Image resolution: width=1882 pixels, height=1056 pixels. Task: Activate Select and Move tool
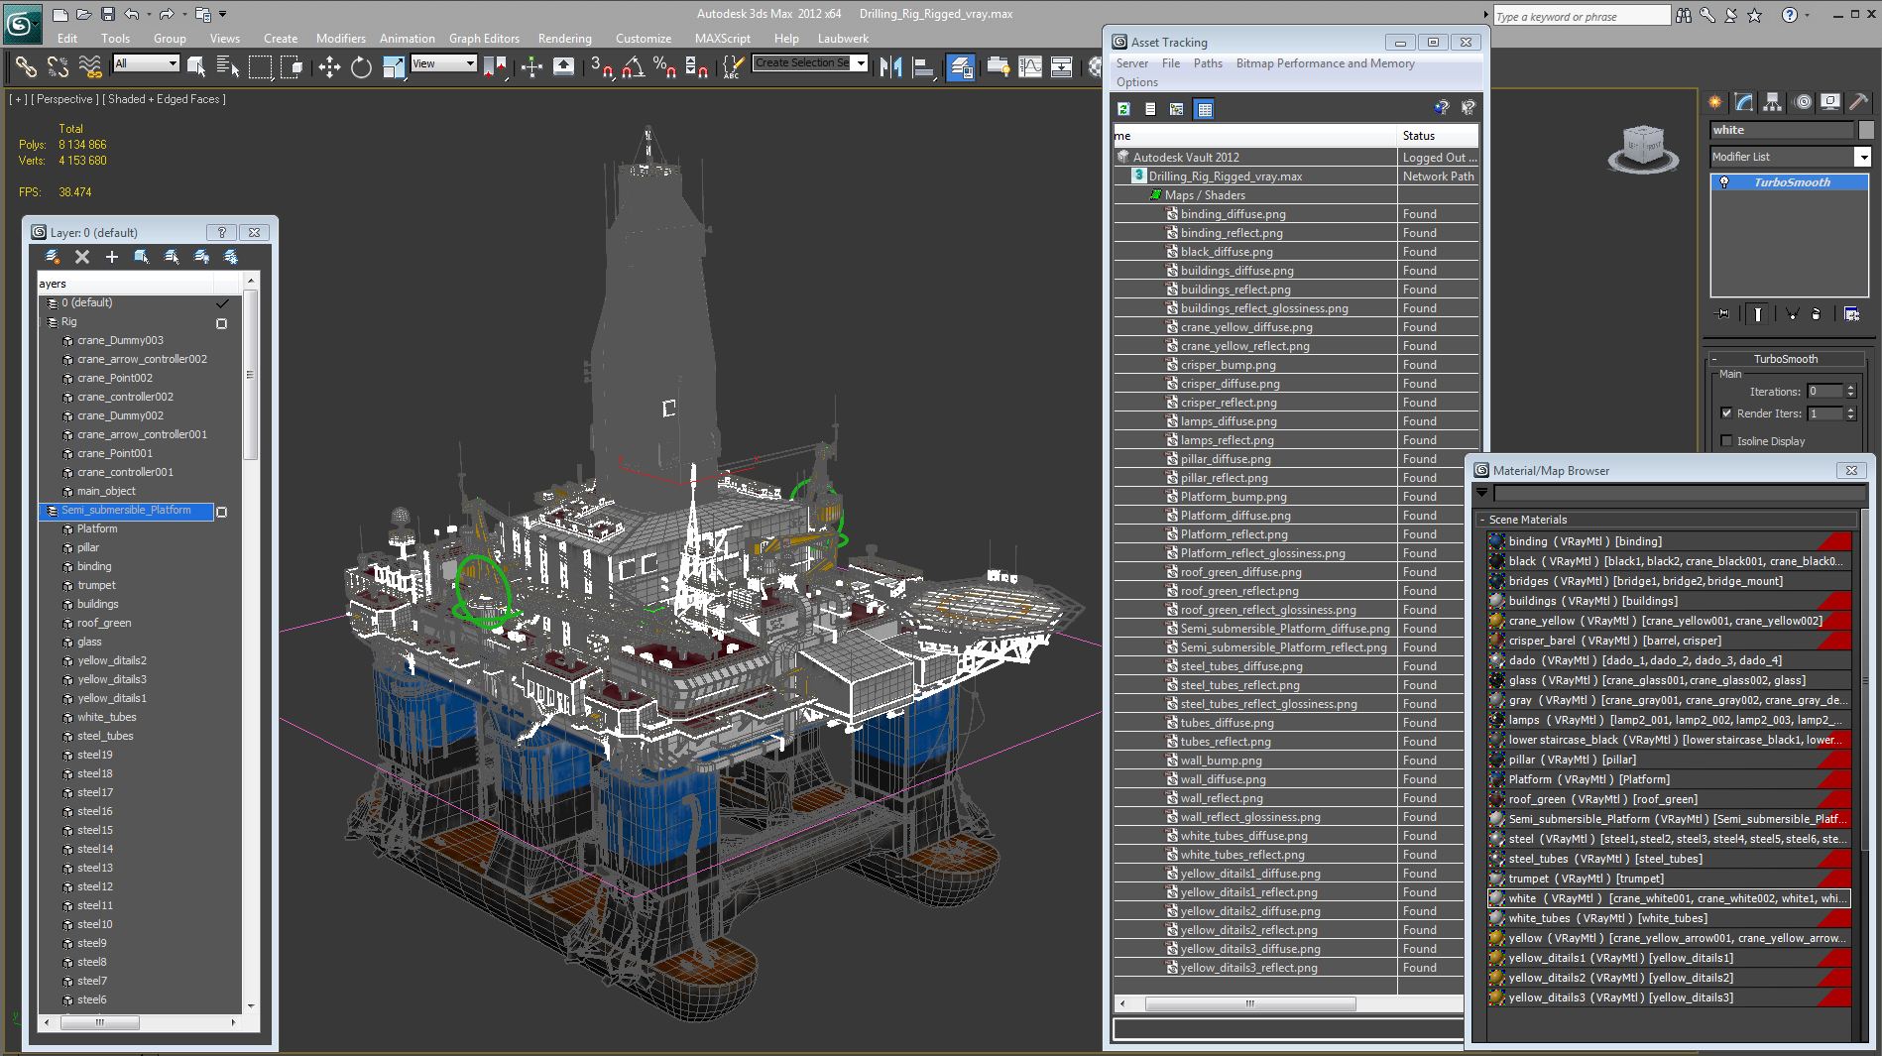329,66
